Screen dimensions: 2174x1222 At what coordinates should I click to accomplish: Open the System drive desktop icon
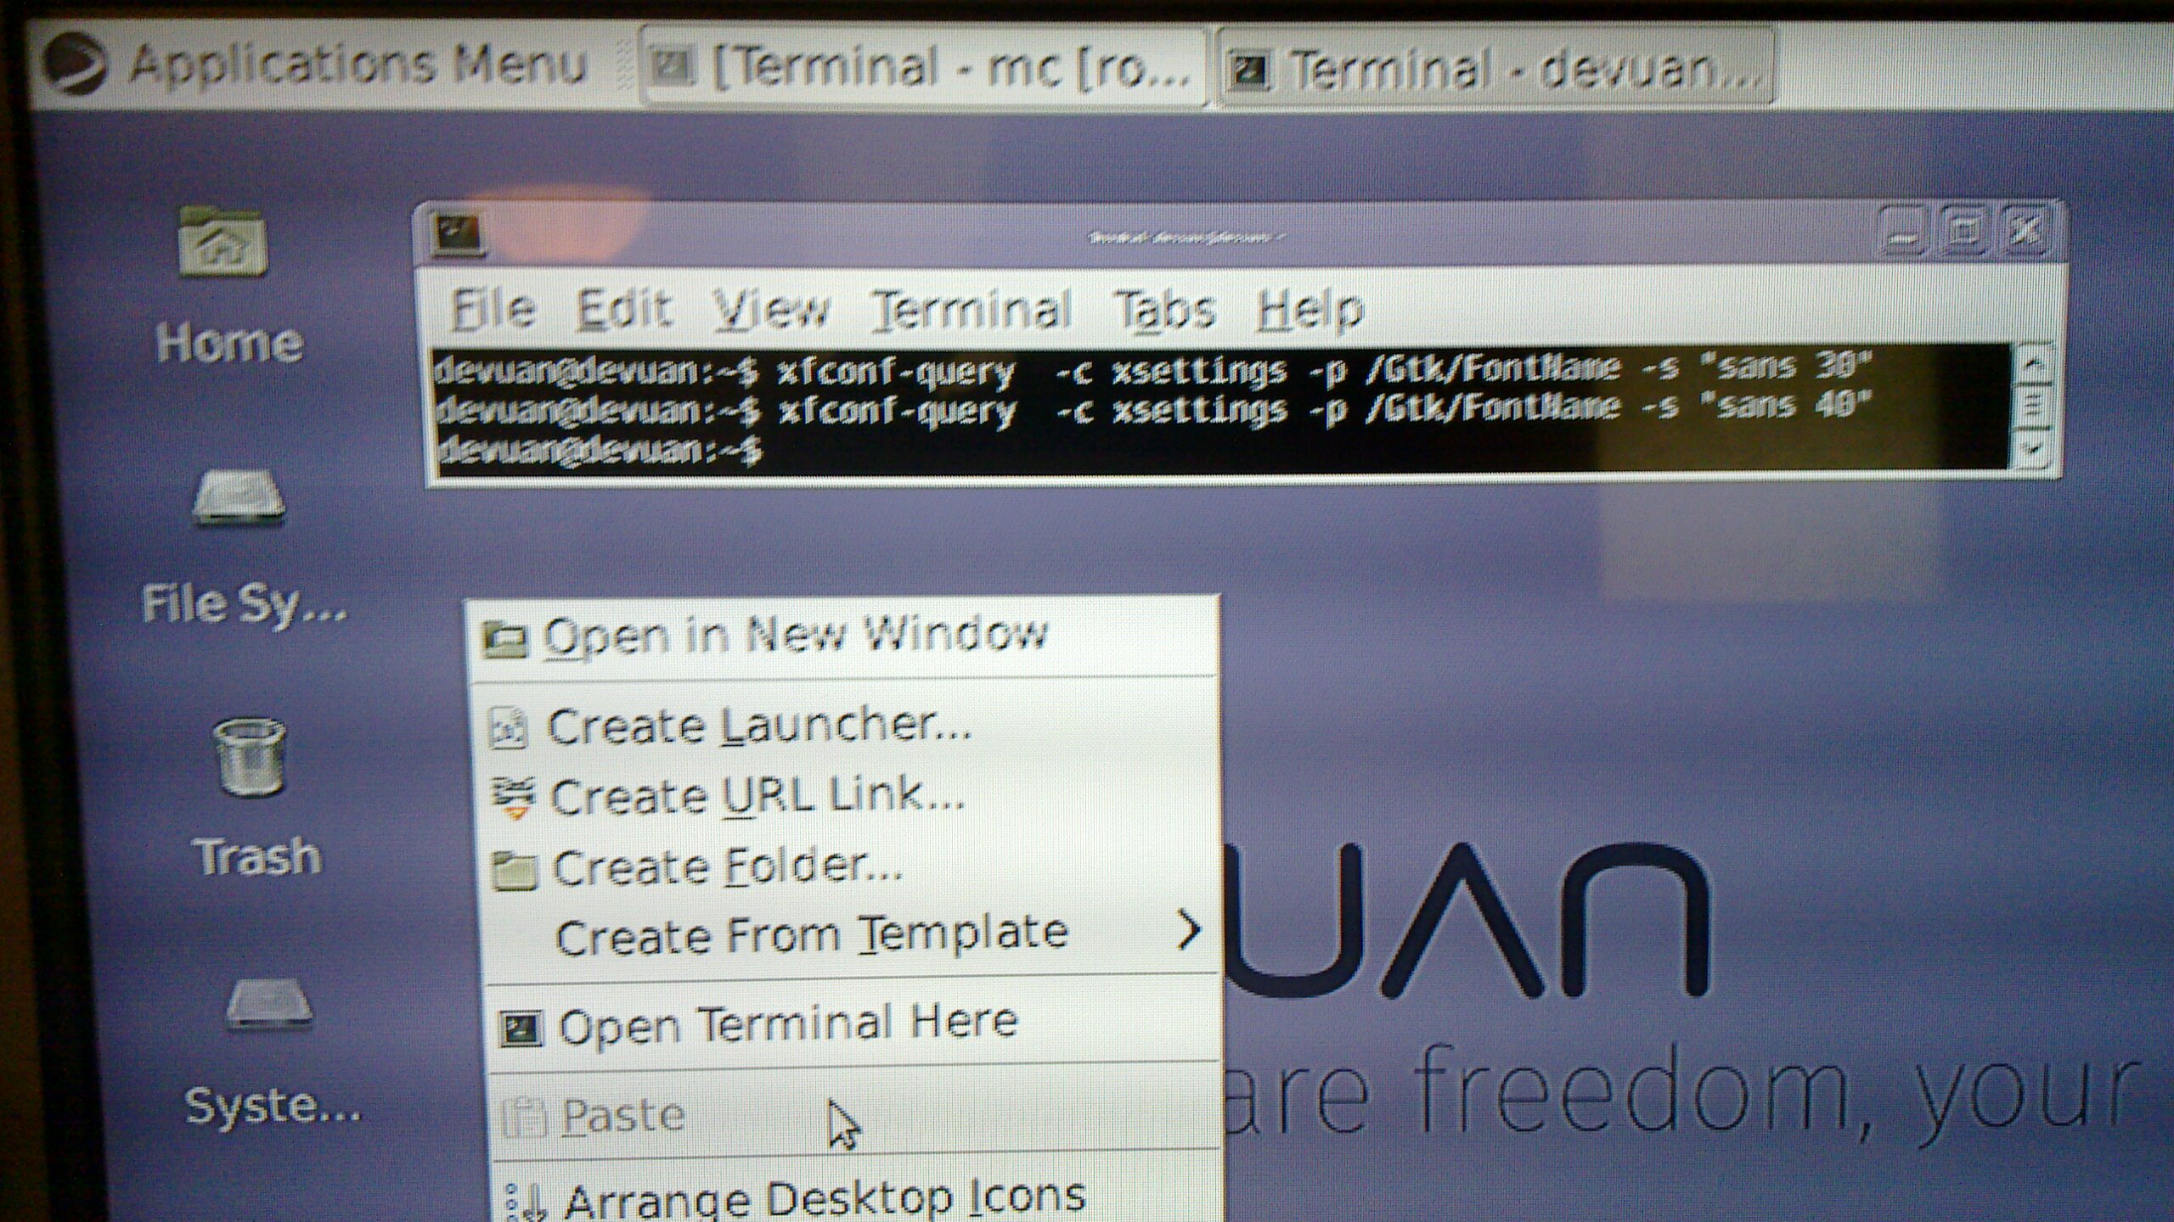point(269,1004)
